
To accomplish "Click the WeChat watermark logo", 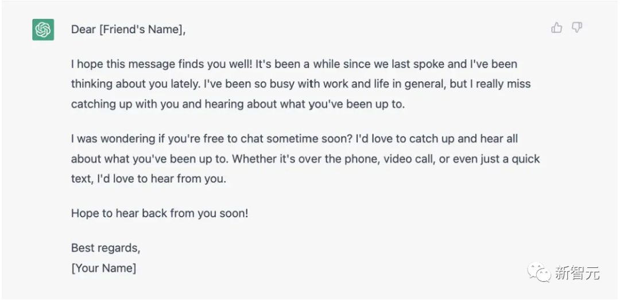I will pyautogui.click(x=539, y=273).
